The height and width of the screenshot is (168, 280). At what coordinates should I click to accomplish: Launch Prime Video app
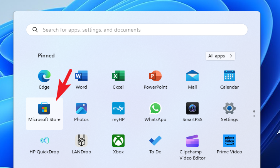click(x=229, y=144)
